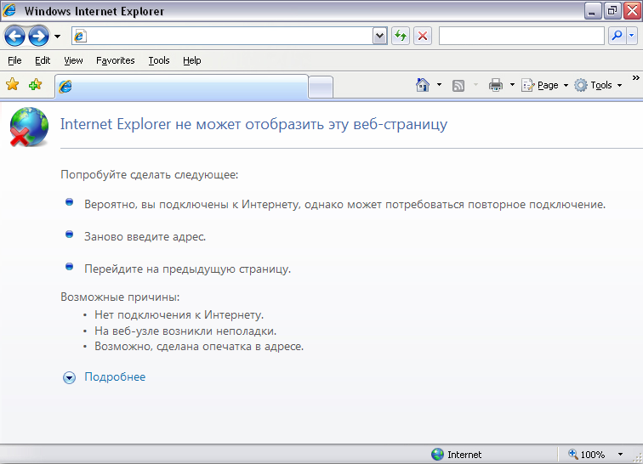
Task: Open a new blank tab
Action: point(321,87)
